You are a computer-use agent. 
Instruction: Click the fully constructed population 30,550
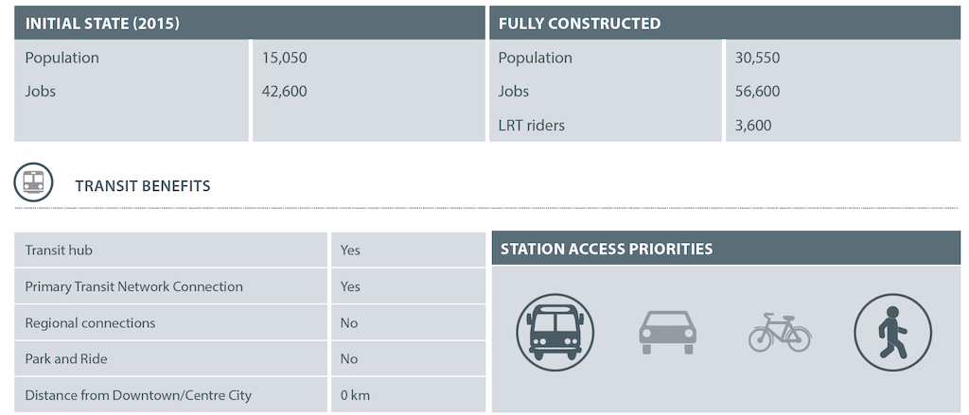758,58
